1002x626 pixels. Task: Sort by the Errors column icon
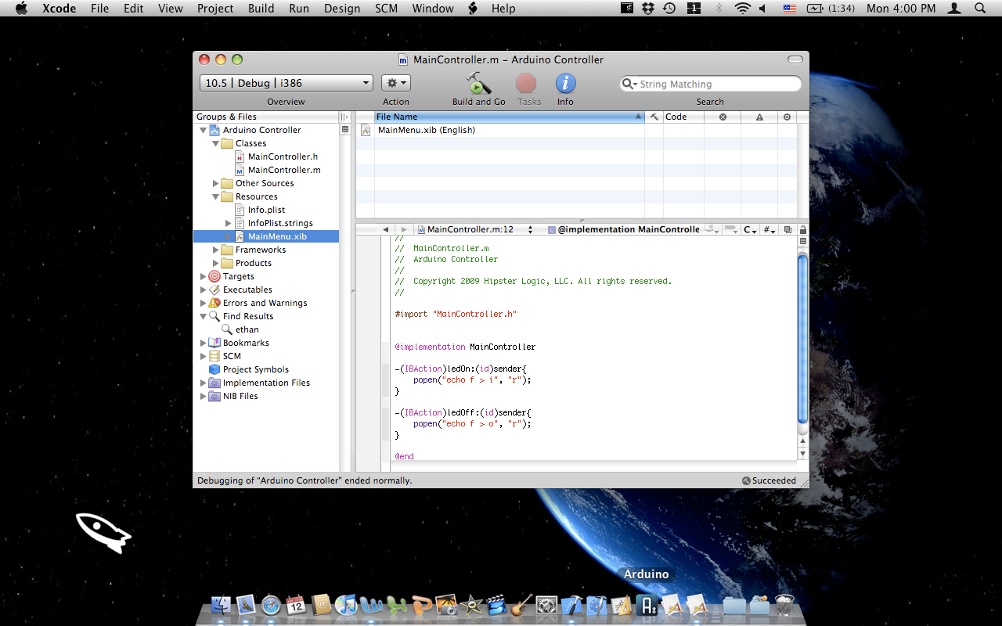point(723,117)
